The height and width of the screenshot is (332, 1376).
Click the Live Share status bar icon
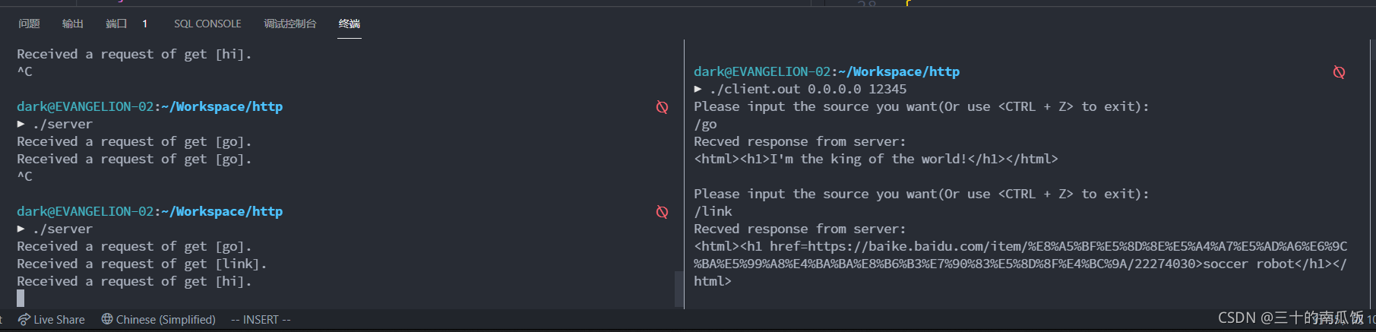(x=24, y=320)
